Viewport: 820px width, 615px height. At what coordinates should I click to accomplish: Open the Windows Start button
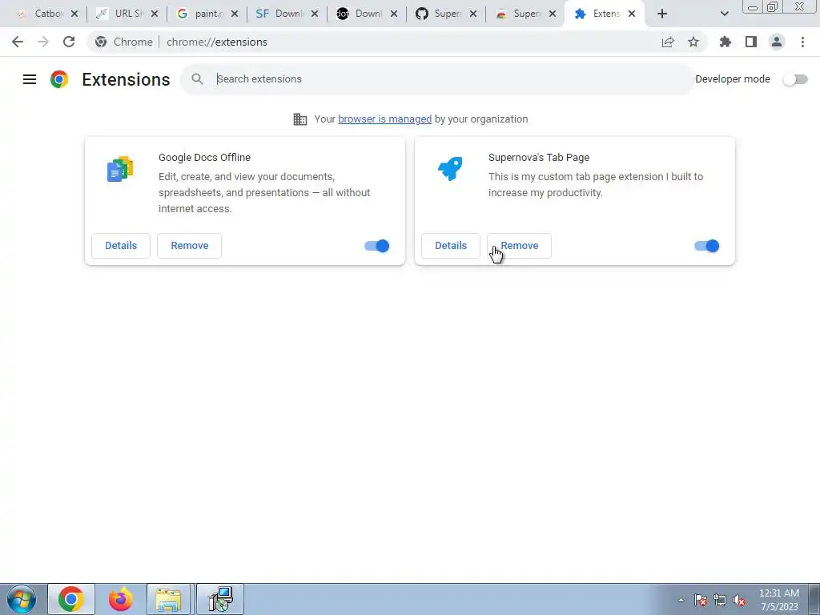tap(22, 599)
